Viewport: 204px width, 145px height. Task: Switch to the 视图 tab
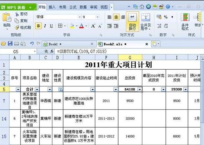(x=104, y=7)
